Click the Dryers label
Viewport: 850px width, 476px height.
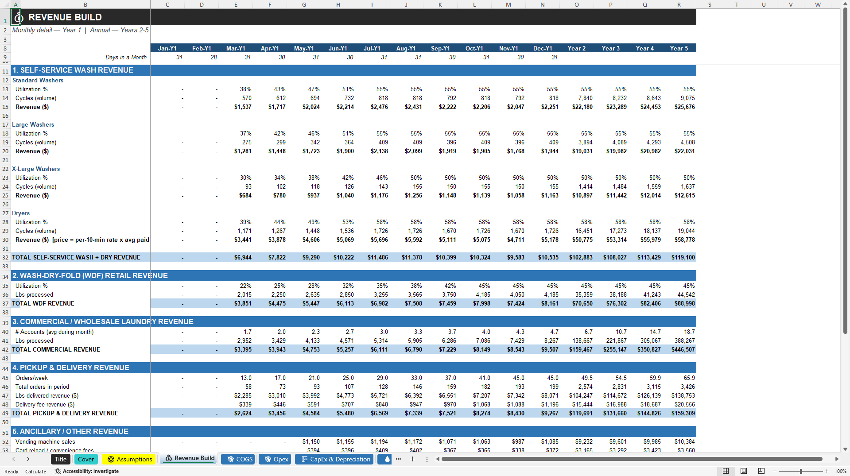coord(21,213)
